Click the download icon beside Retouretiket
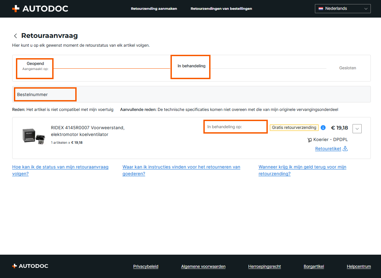The height and width of the screenshot is (278, 381). coord(345,148)
